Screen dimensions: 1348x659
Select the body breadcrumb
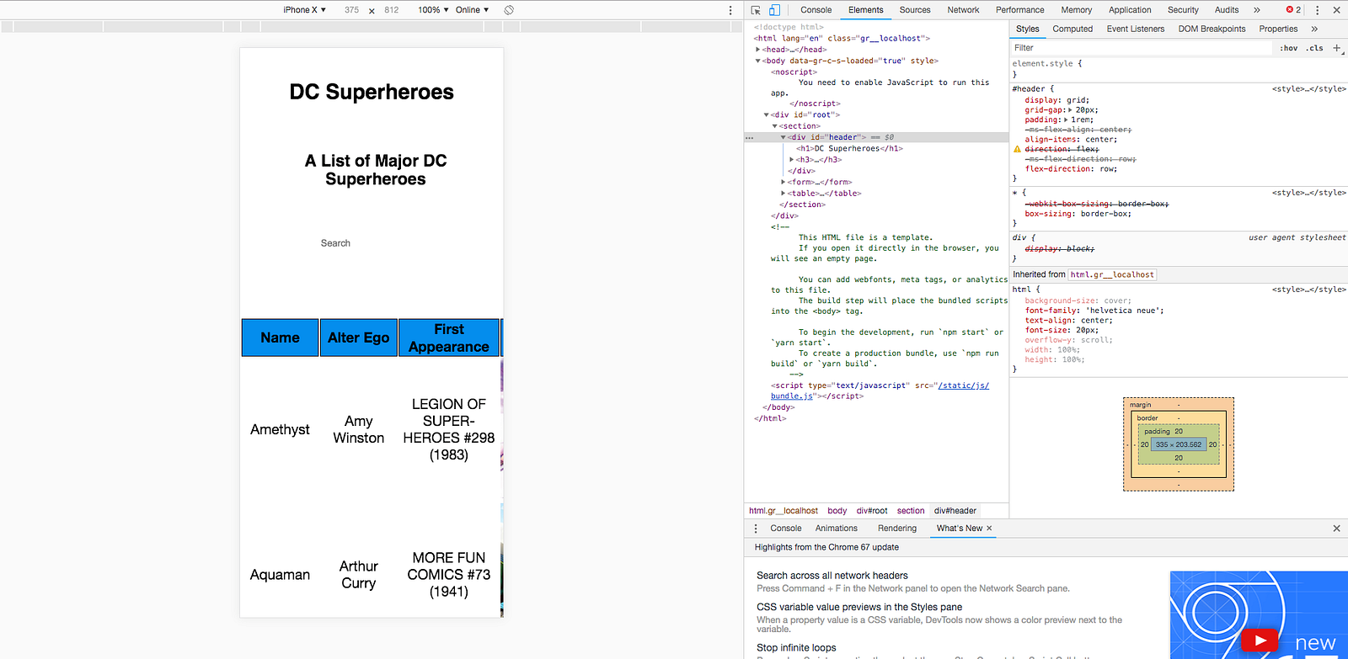coord(837,511)
